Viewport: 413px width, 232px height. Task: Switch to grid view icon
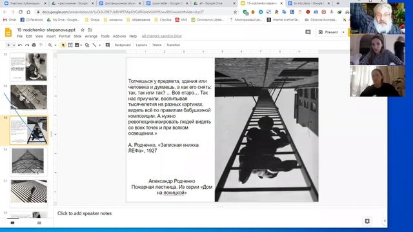39,223
